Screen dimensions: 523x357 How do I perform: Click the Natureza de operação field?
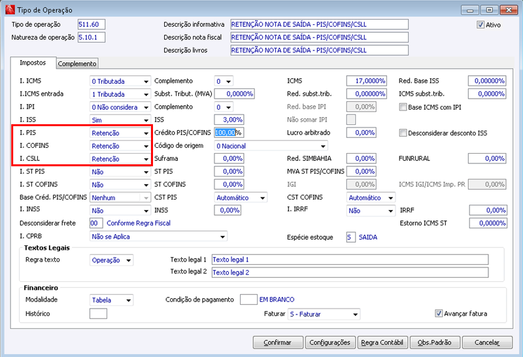point(92,37)
